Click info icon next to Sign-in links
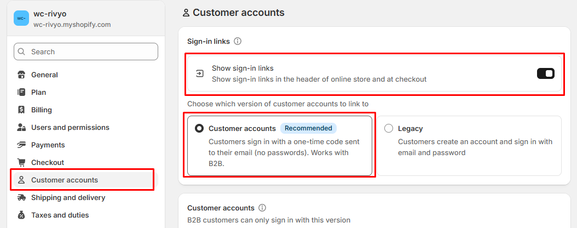 [x=238, y=41]
